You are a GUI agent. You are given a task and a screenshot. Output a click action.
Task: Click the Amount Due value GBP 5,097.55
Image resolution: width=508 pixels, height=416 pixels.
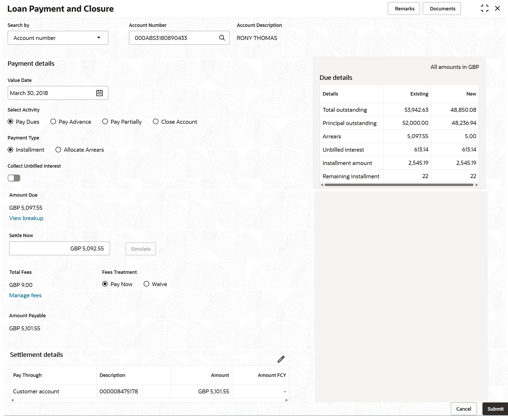[x=26, y=208]
